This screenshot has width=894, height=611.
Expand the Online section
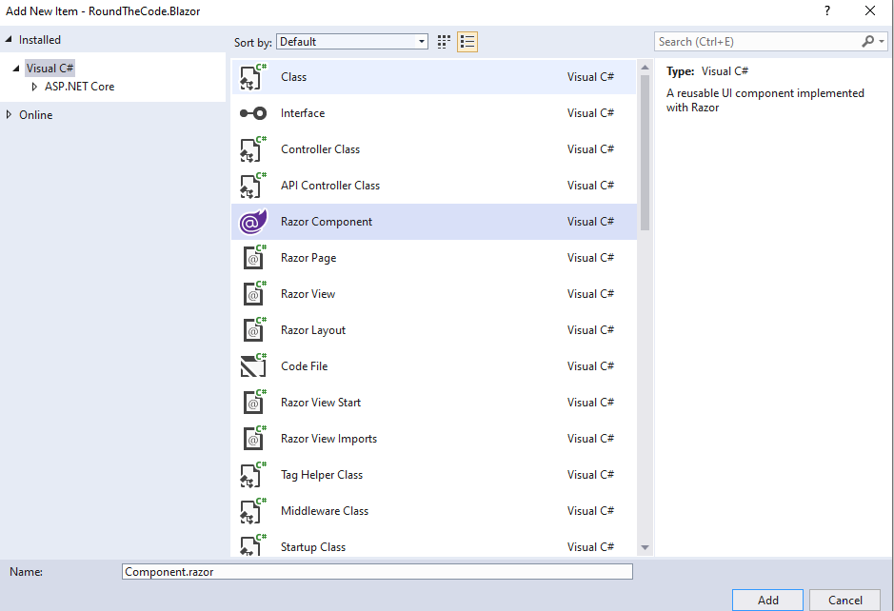(9, 114)
